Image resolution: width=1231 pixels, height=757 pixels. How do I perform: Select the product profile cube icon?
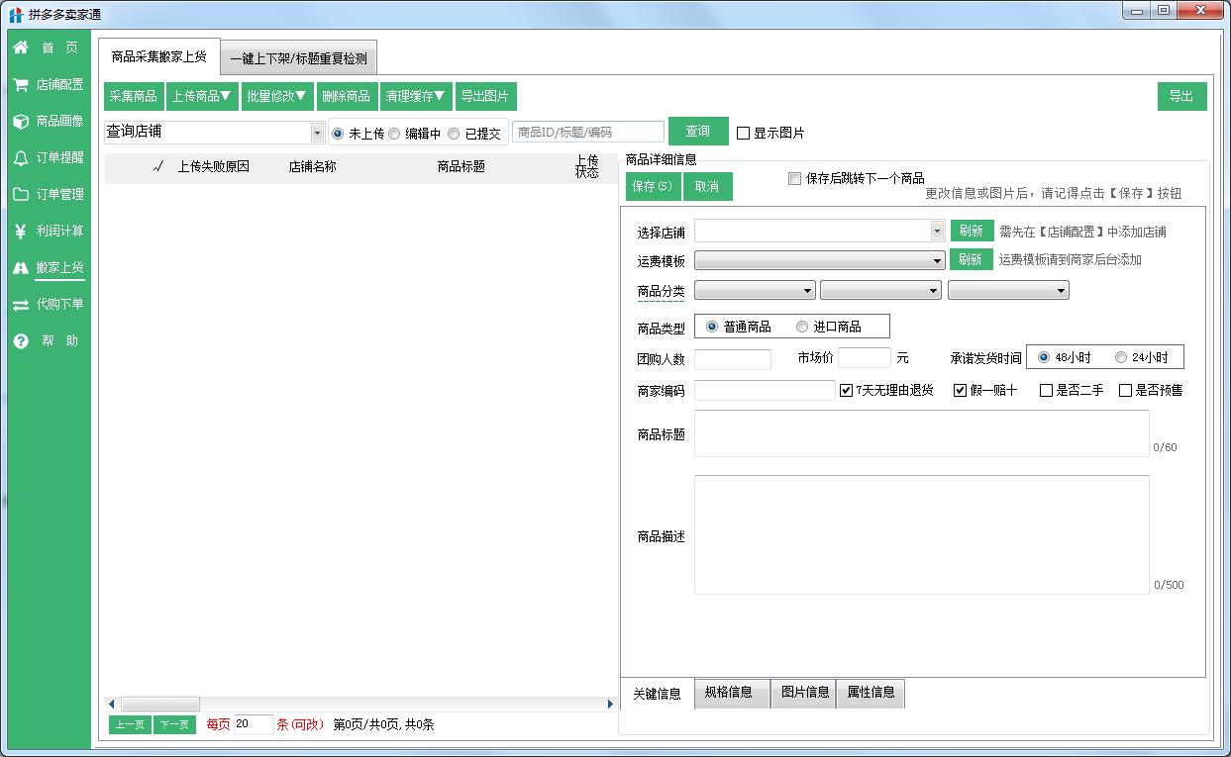point(21,121)
